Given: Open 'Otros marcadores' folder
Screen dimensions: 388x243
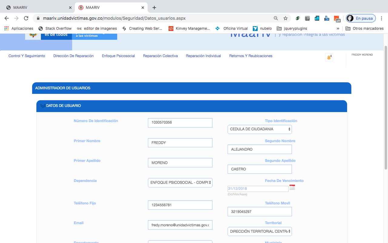Looking at the screenshot, I should pos(365,28).
